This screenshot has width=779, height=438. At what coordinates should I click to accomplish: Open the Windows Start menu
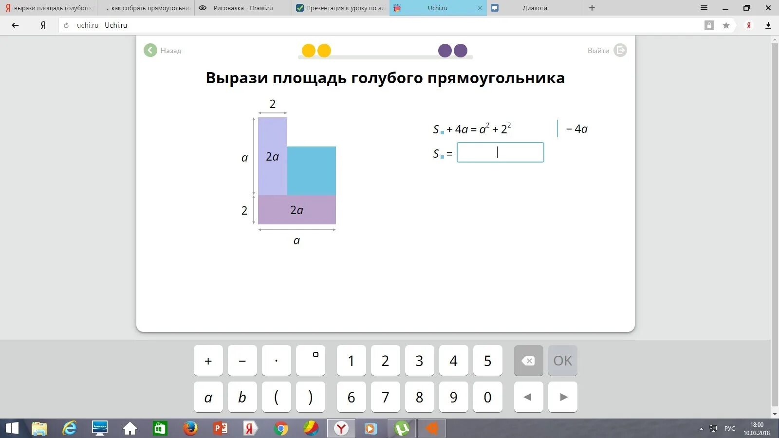[12, 428]
